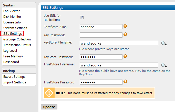This screenshot has height=112, width=175.
Task: Browse for TrustStore file with magnifier icon
Action: pos(164,65)
